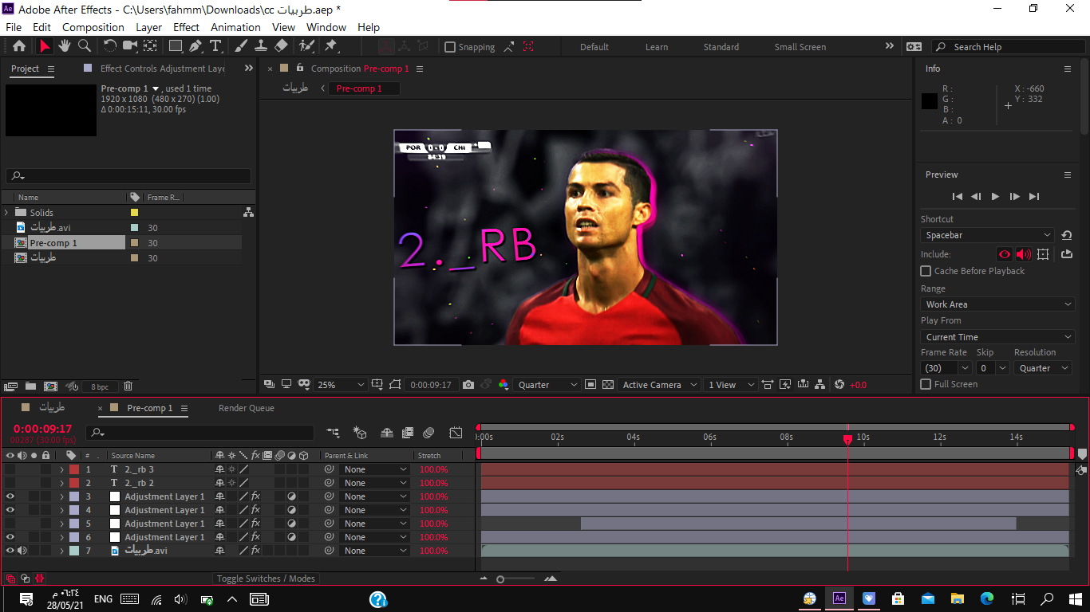
Task: Expand layer 7 طربيات.avi properties
Action: click(61, 551)
